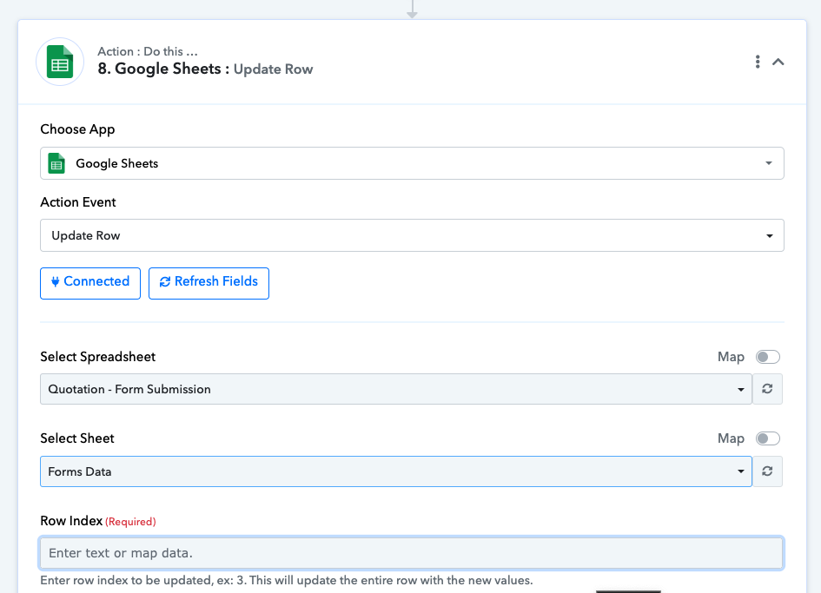Click the "Row Index" field label

(x=71, y=521)
